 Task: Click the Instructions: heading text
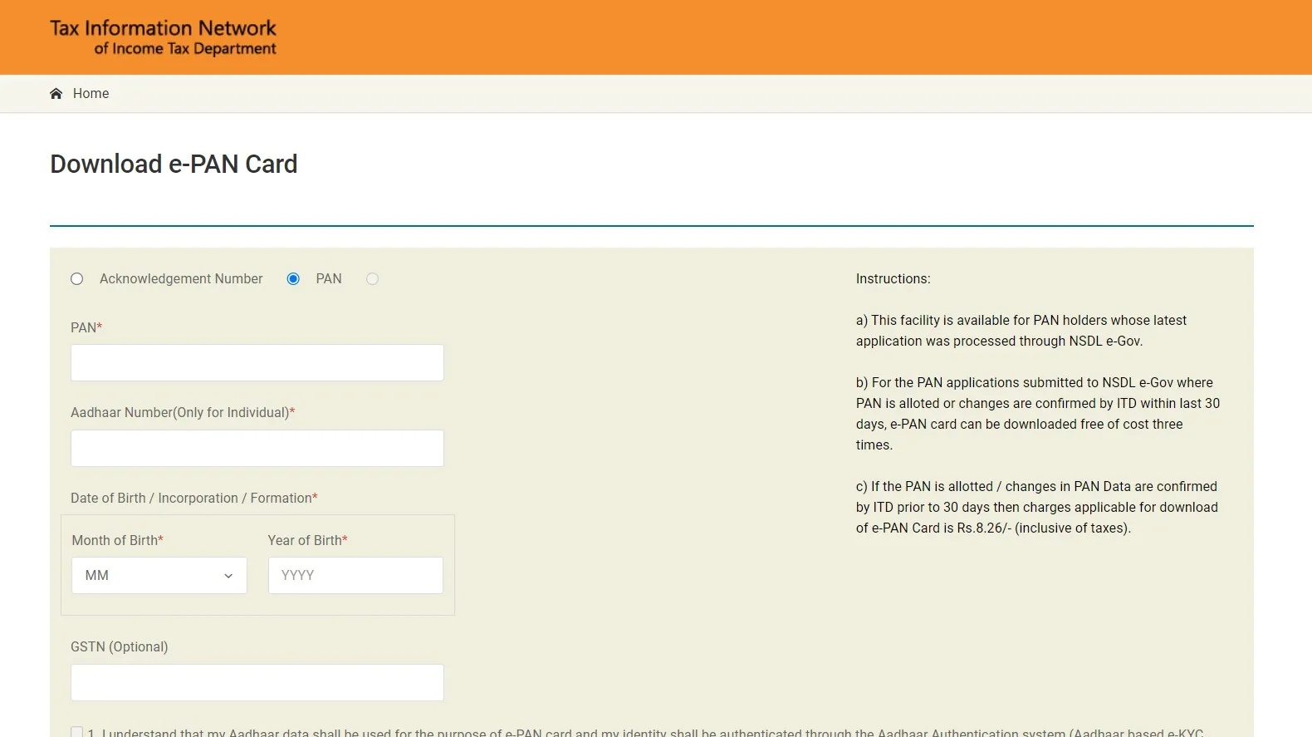[x=893, y=279]
